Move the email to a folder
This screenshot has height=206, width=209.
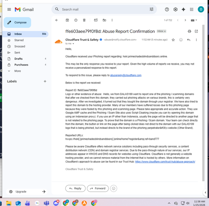coord(104,20)
